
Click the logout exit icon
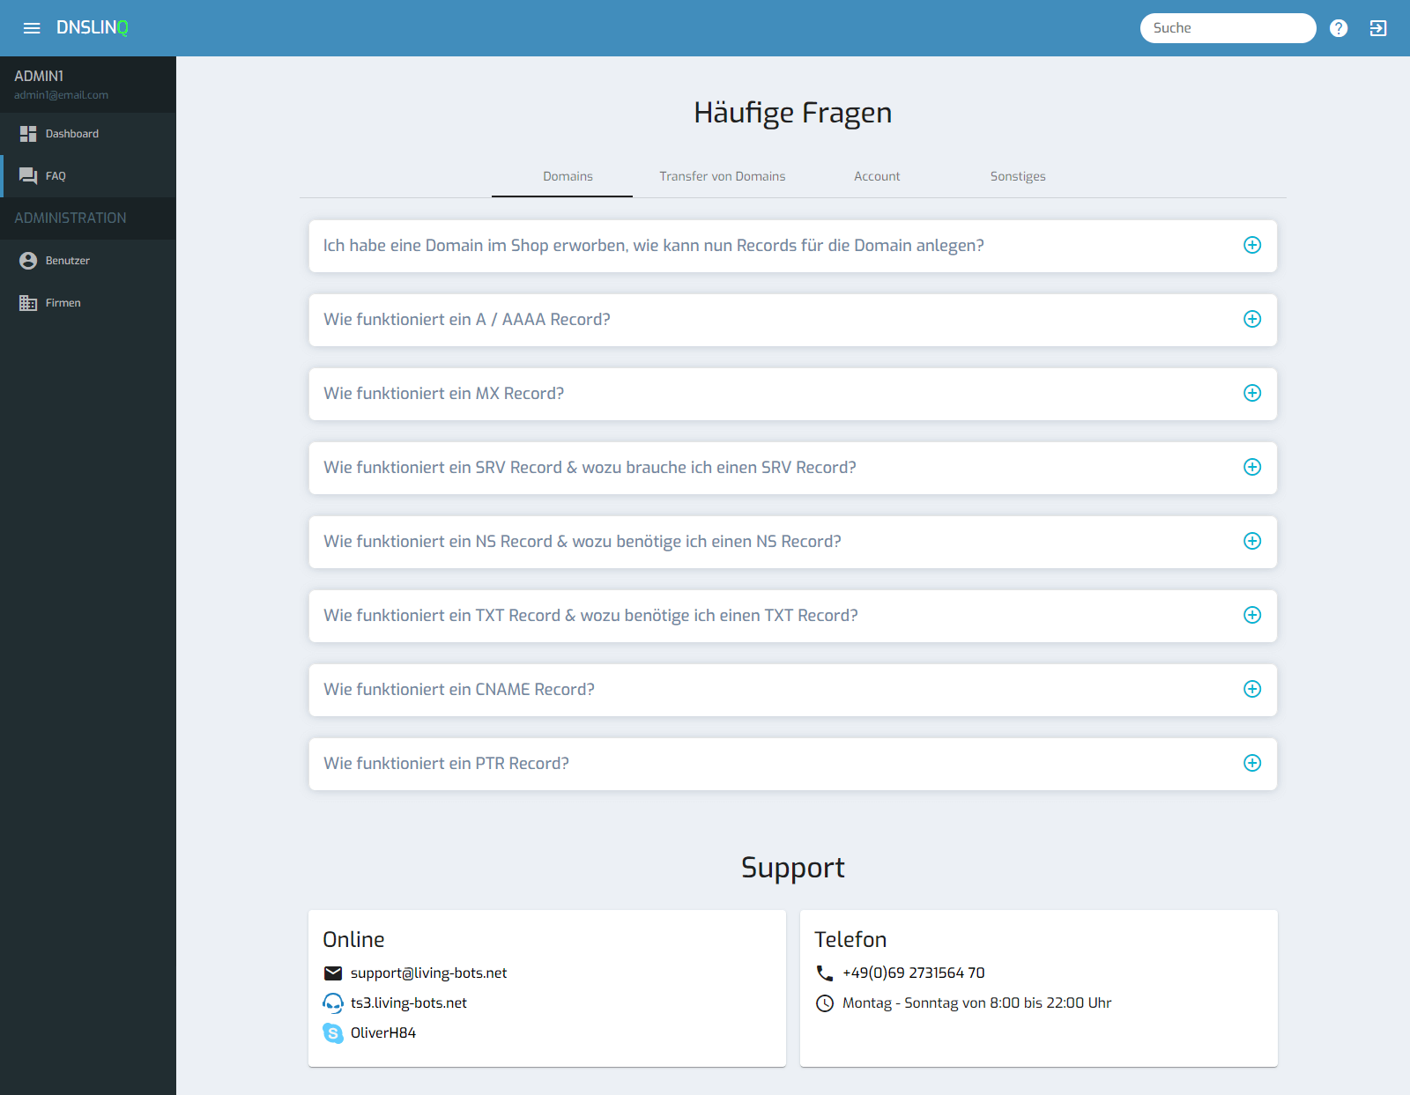click(x=1378, y=28)
